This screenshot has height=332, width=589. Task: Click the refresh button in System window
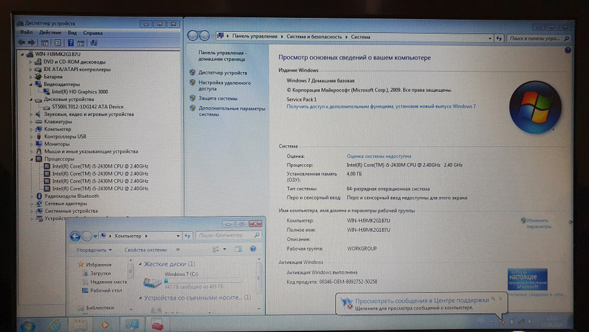point(499,38)
